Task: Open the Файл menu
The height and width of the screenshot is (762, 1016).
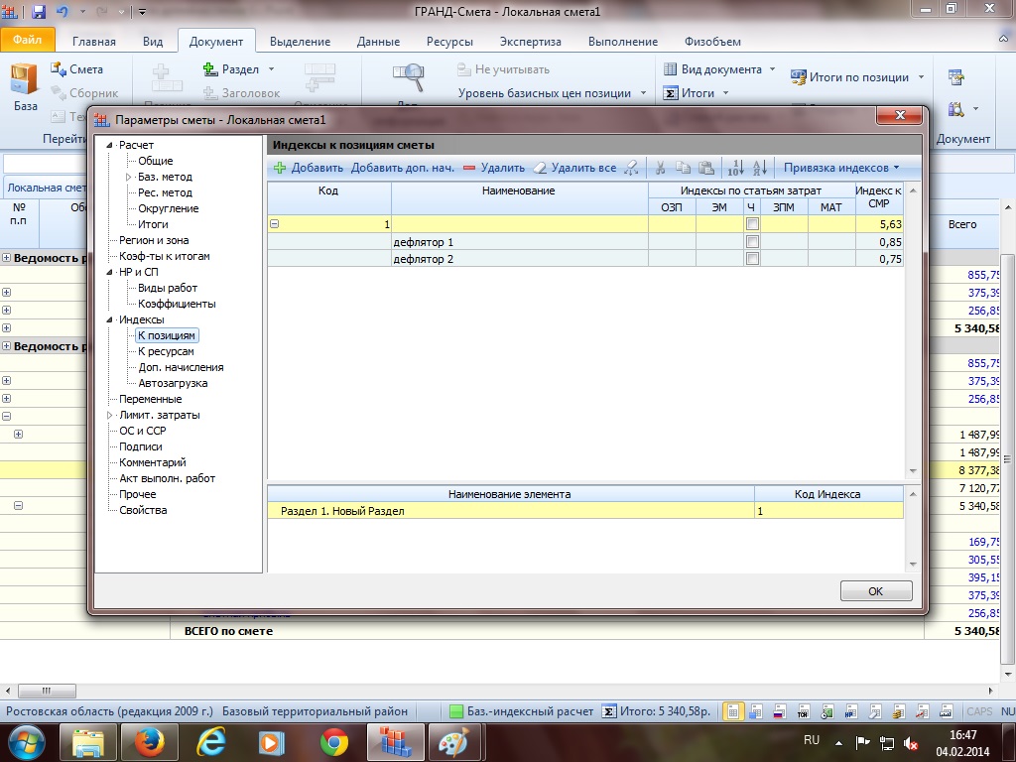Action: [x=28, y=42]
